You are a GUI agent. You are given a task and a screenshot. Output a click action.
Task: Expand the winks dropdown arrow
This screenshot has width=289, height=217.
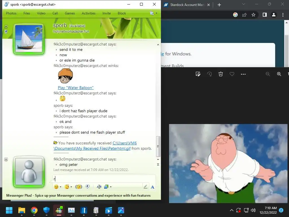click(x=71, y=187)
